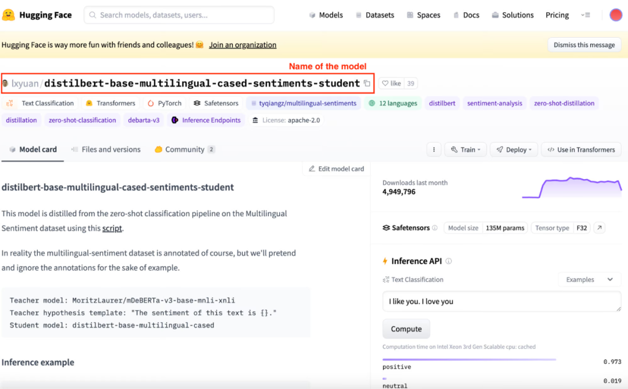
Task: Click the three-dot more options icon
Action: (x=433, y=149)
